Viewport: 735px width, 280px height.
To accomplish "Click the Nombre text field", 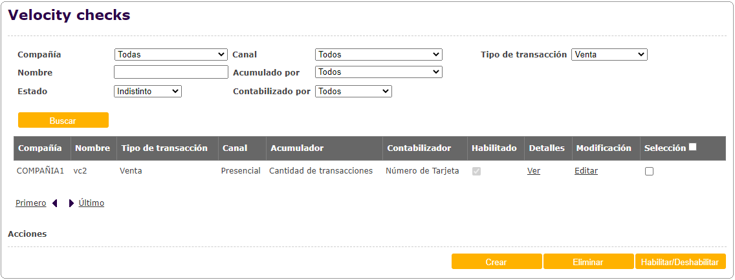I will [171, 72].
